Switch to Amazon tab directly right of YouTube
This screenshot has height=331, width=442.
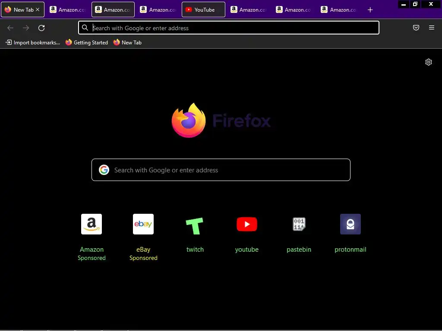[x=249, y=9]
